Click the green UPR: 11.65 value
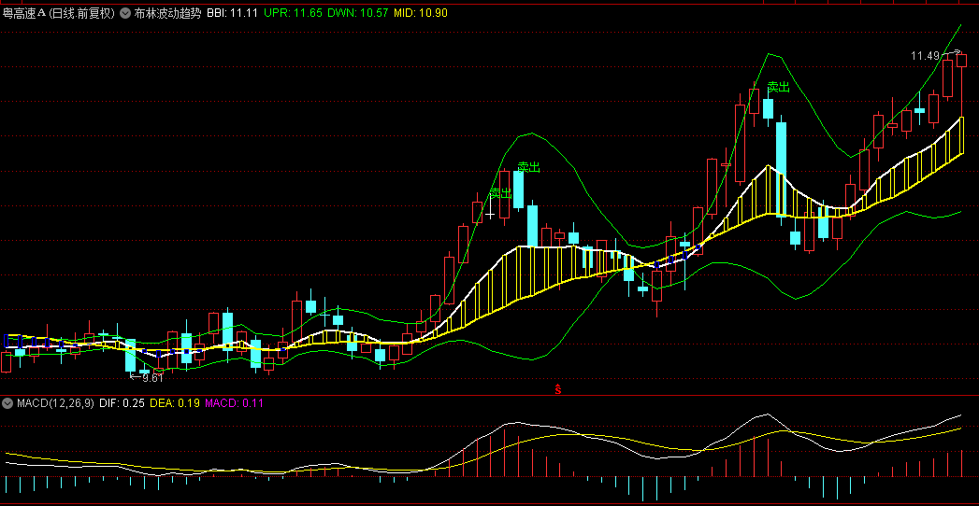The image size is (979, 506). coord(294,13)
